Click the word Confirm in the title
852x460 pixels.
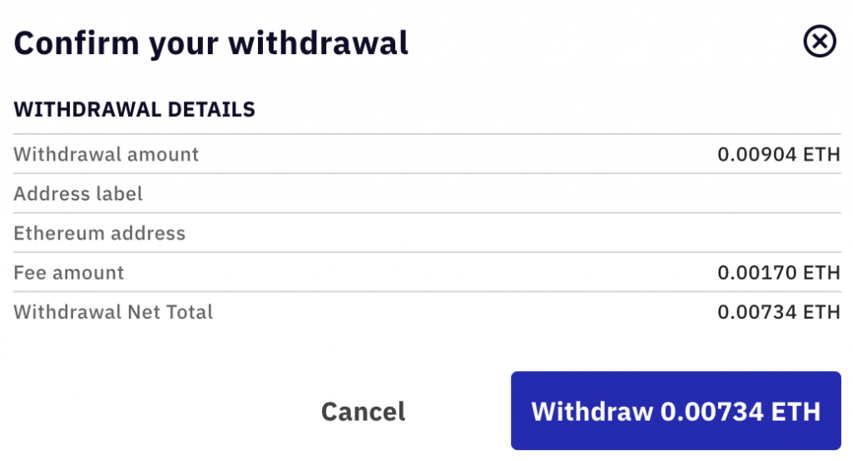tap(77, 43)
